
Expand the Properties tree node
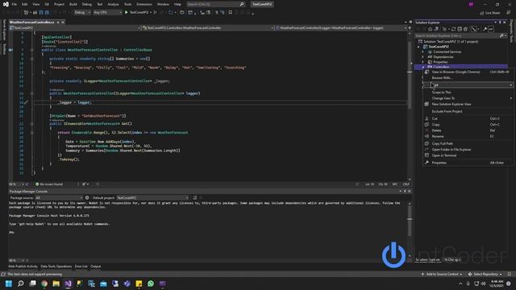pyautogui.click(x=423, y=62)
